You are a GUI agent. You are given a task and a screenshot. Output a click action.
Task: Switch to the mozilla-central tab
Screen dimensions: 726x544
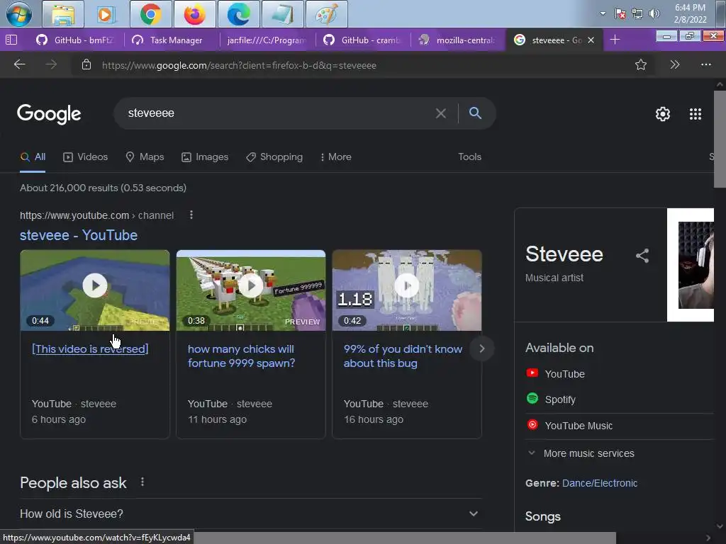click(457, 40)
